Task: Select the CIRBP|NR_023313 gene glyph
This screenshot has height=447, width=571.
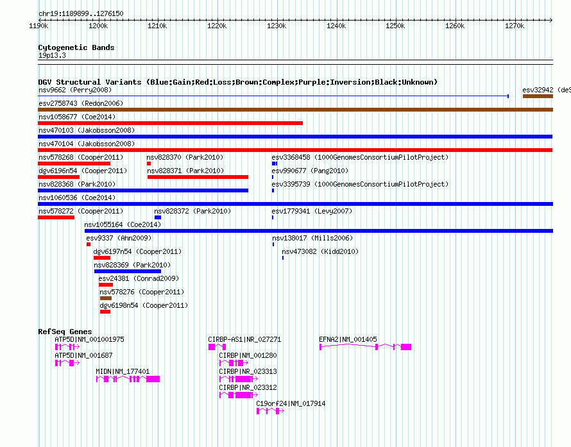Action: [239, 379]
